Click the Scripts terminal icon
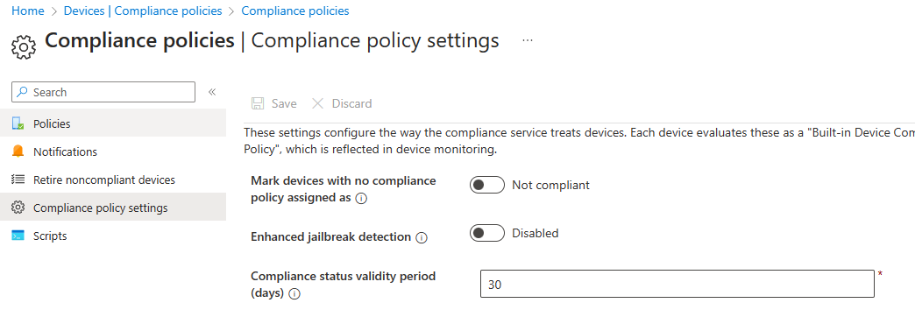The height and width of the screenshot is (331, 915). 18,236
